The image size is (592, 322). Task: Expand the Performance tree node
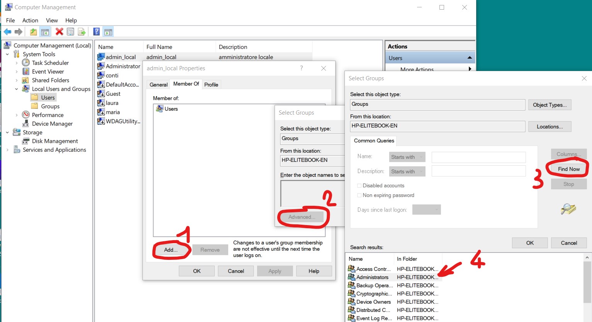[x=17, y=115]
